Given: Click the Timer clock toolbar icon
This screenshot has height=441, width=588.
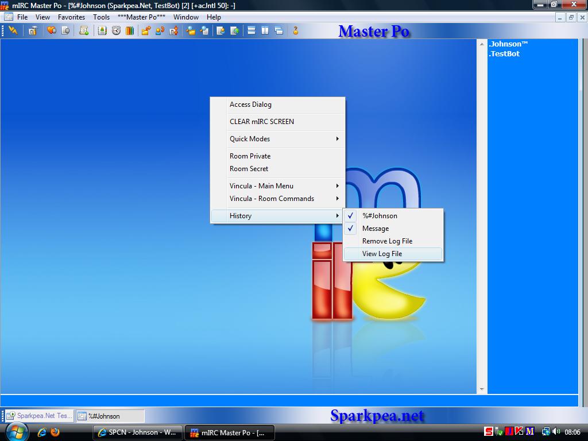Looking at the screenshot, I should tap(116, 31).
